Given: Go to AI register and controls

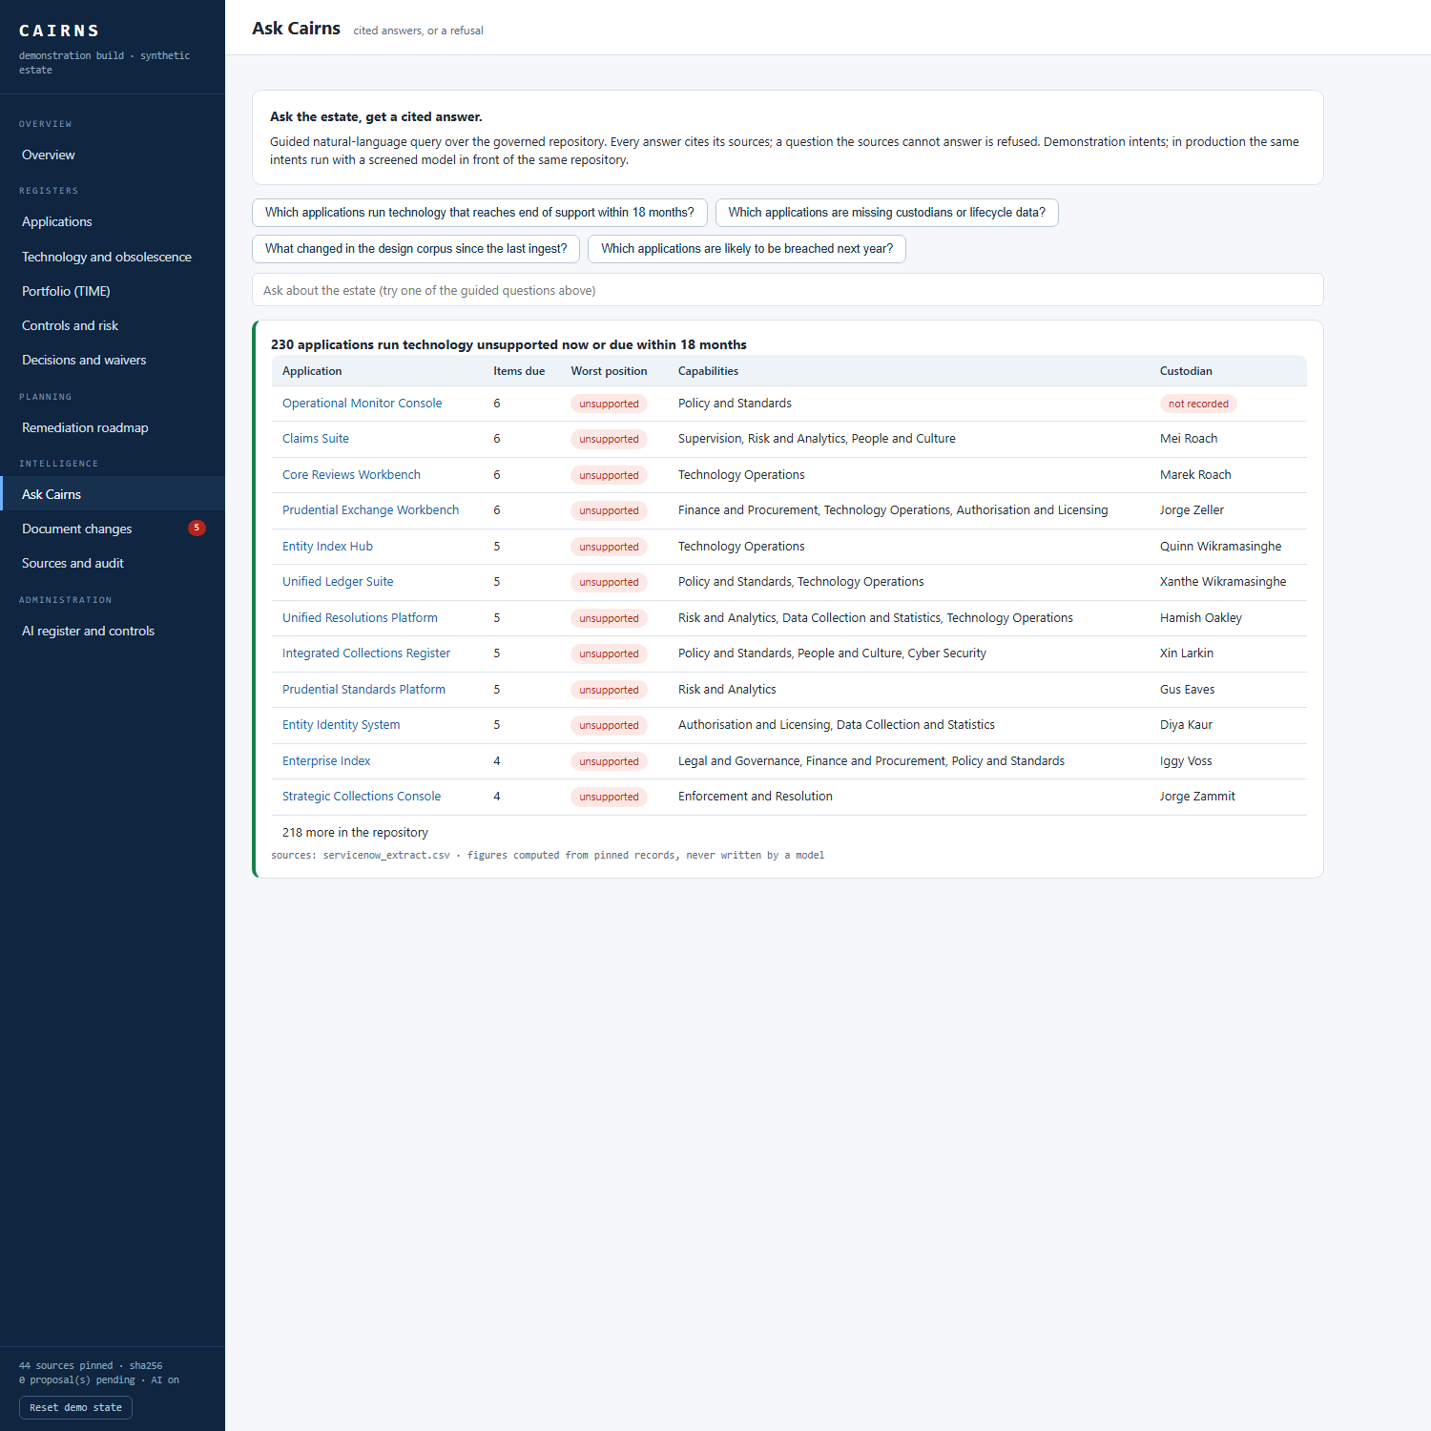Looking at the screenshot, I should tap(113, 631).
